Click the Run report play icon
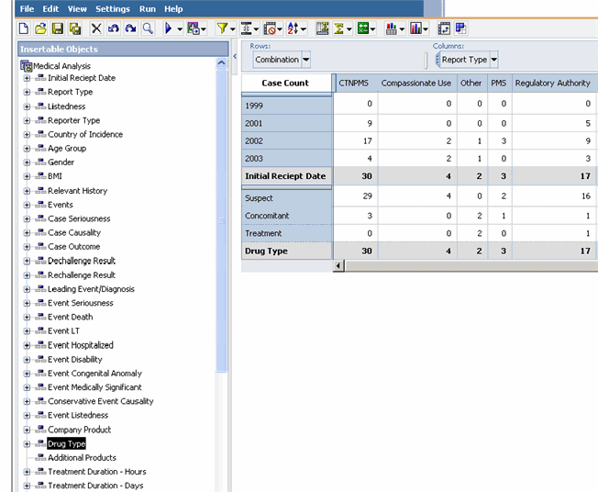Image resolution: width=598 pixels, height=492 pixels. point(168,28)
